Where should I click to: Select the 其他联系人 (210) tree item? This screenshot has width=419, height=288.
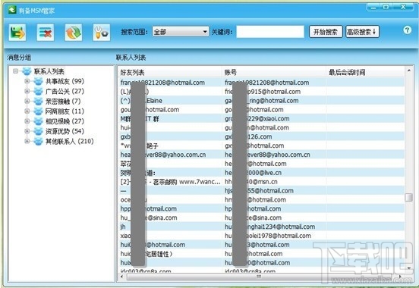coord(70,141)
